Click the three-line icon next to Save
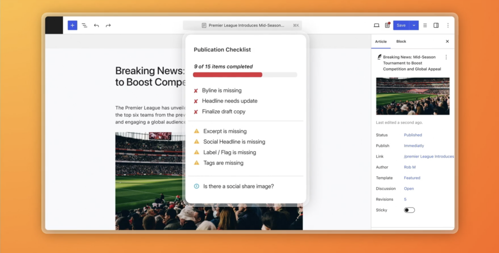This screenshot has height=253, width=499. click(x=425, y=25)
